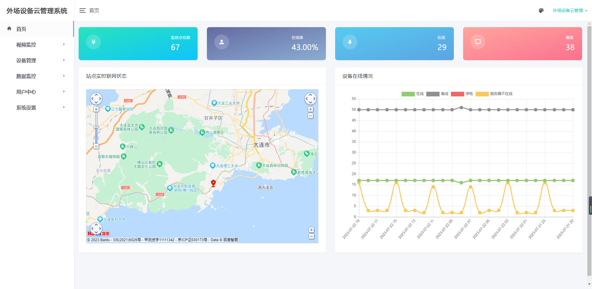592x289 pixels.
Task: Toggle the 停电 series in chart legend
Action: (x=462, y=94)
